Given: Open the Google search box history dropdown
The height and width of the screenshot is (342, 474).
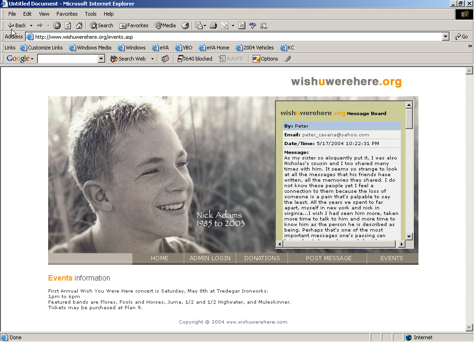Looking at the screenshot, I should pyautogui.click(x=101, y=59).
